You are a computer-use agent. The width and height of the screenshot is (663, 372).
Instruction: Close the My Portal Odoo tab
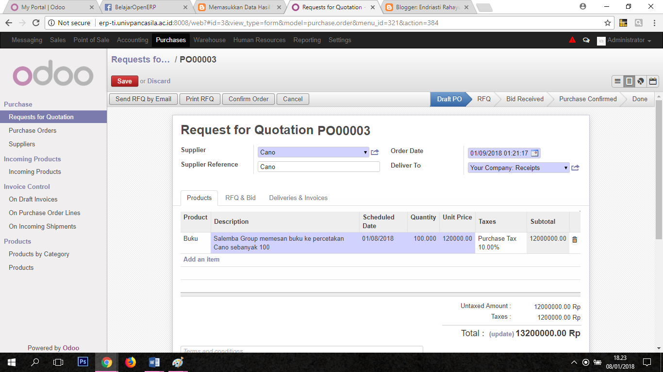[92, 7]
